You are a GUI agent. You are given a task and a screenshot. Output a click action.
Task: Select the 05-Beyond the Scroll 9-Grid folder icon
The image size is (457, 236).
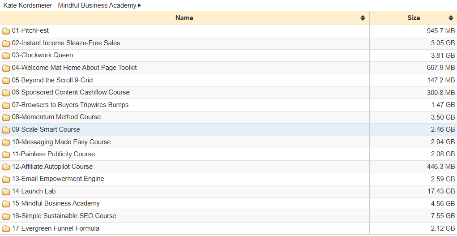(x=6, y=80)
